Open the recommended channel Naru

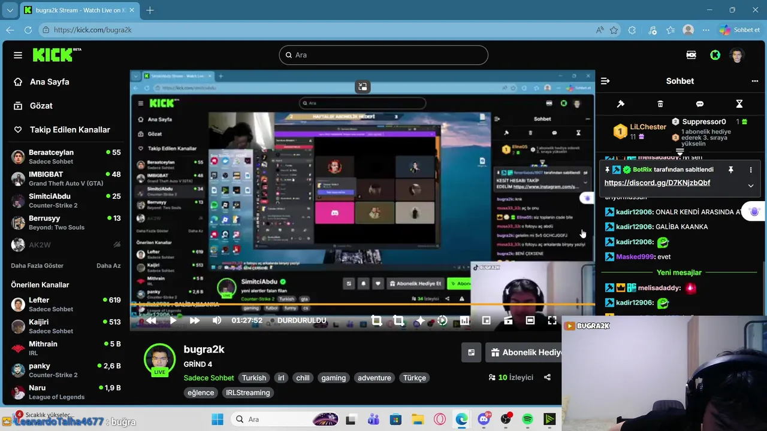[x=66, y=392]
